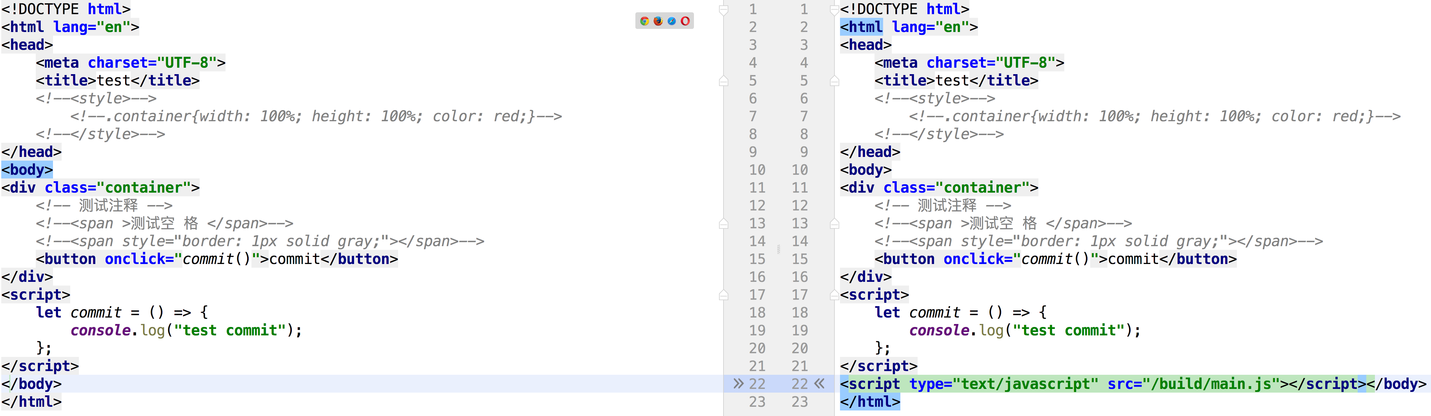1431x416 pixels.
Task: Click highlighted <html lang="en"> tag in right pane
Action: (909, 27)
